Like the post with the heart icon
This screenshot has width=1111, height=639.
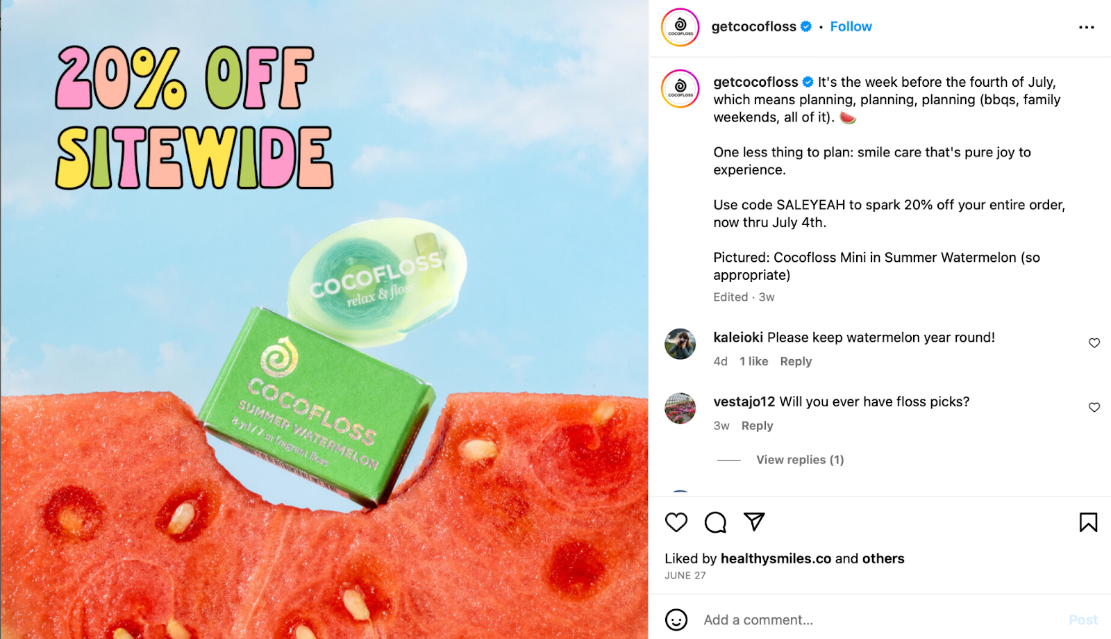tap(676, 522)
